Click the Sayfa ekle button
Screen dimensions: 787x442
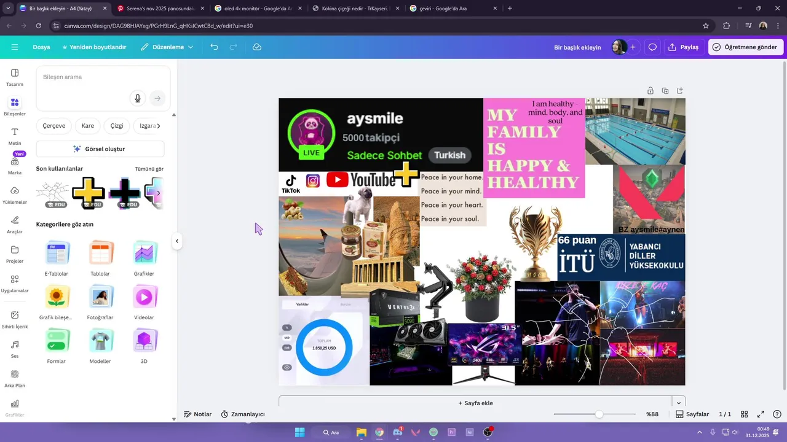coord(475,403)
